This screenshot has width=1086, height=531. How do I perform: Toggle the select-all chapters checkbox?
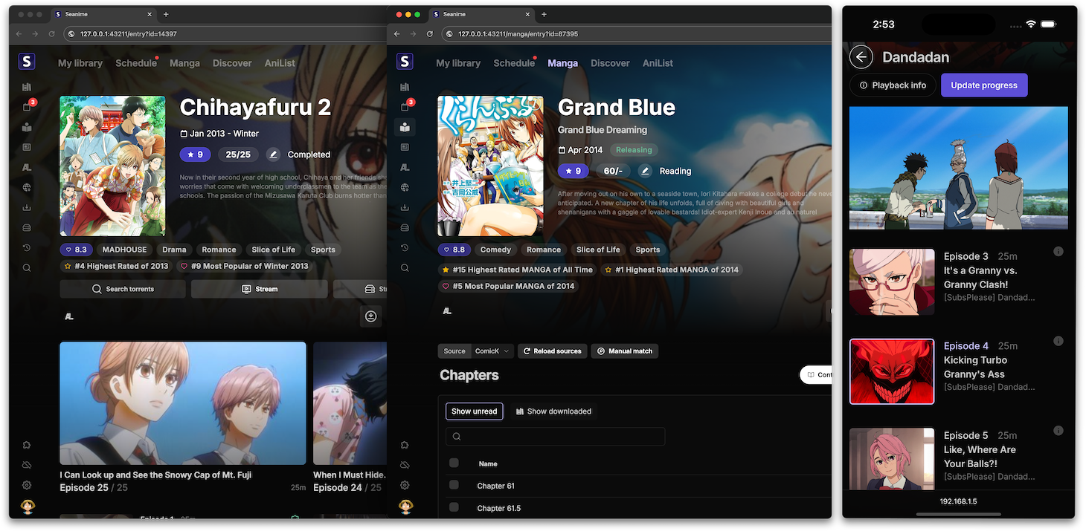(x=454, y=463)
